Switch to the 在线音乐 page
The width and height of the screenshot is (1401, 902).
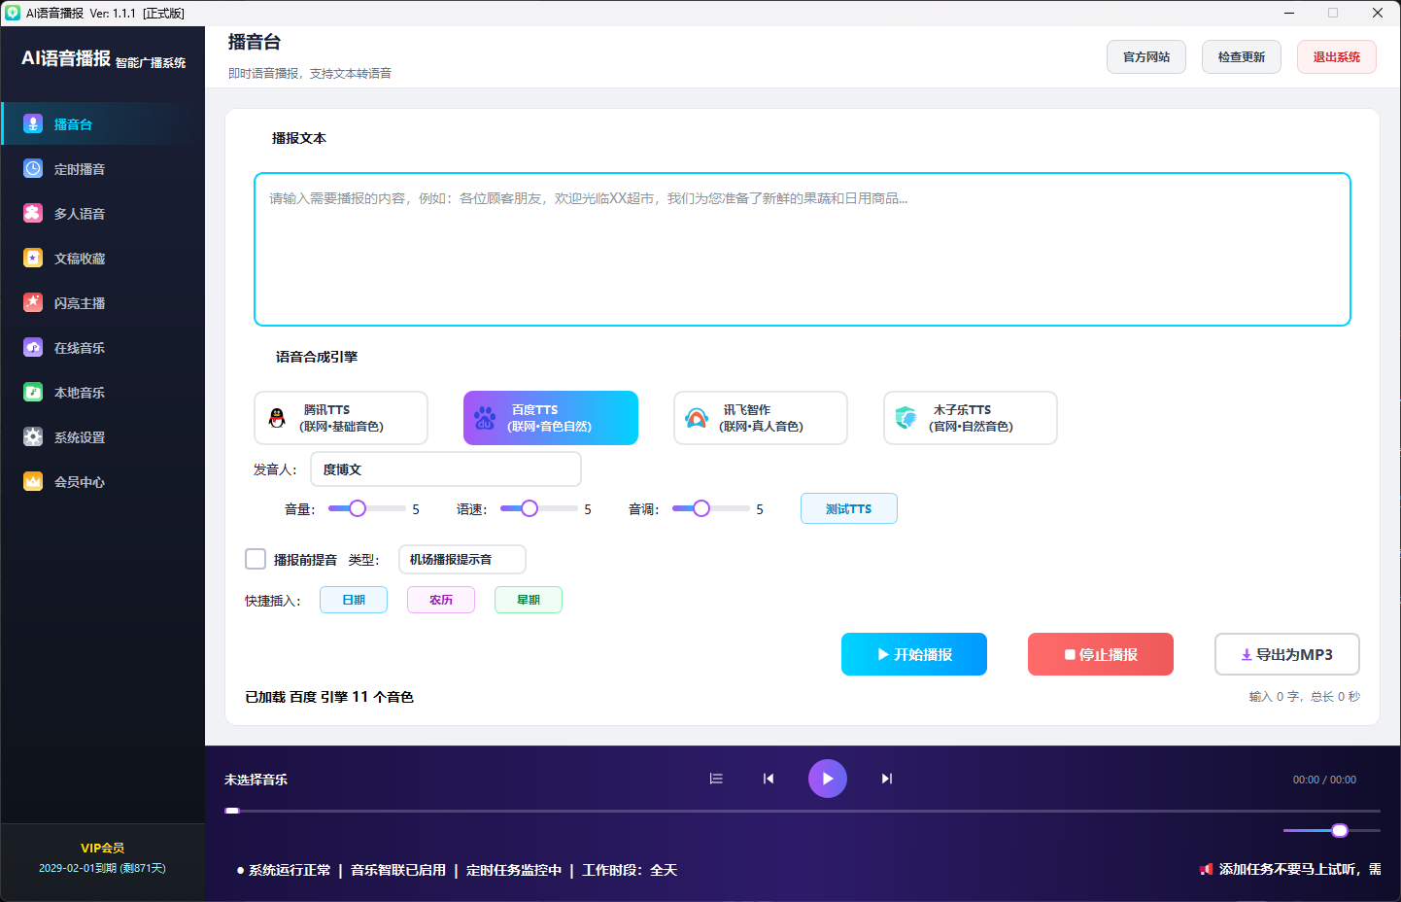[103, 348]
